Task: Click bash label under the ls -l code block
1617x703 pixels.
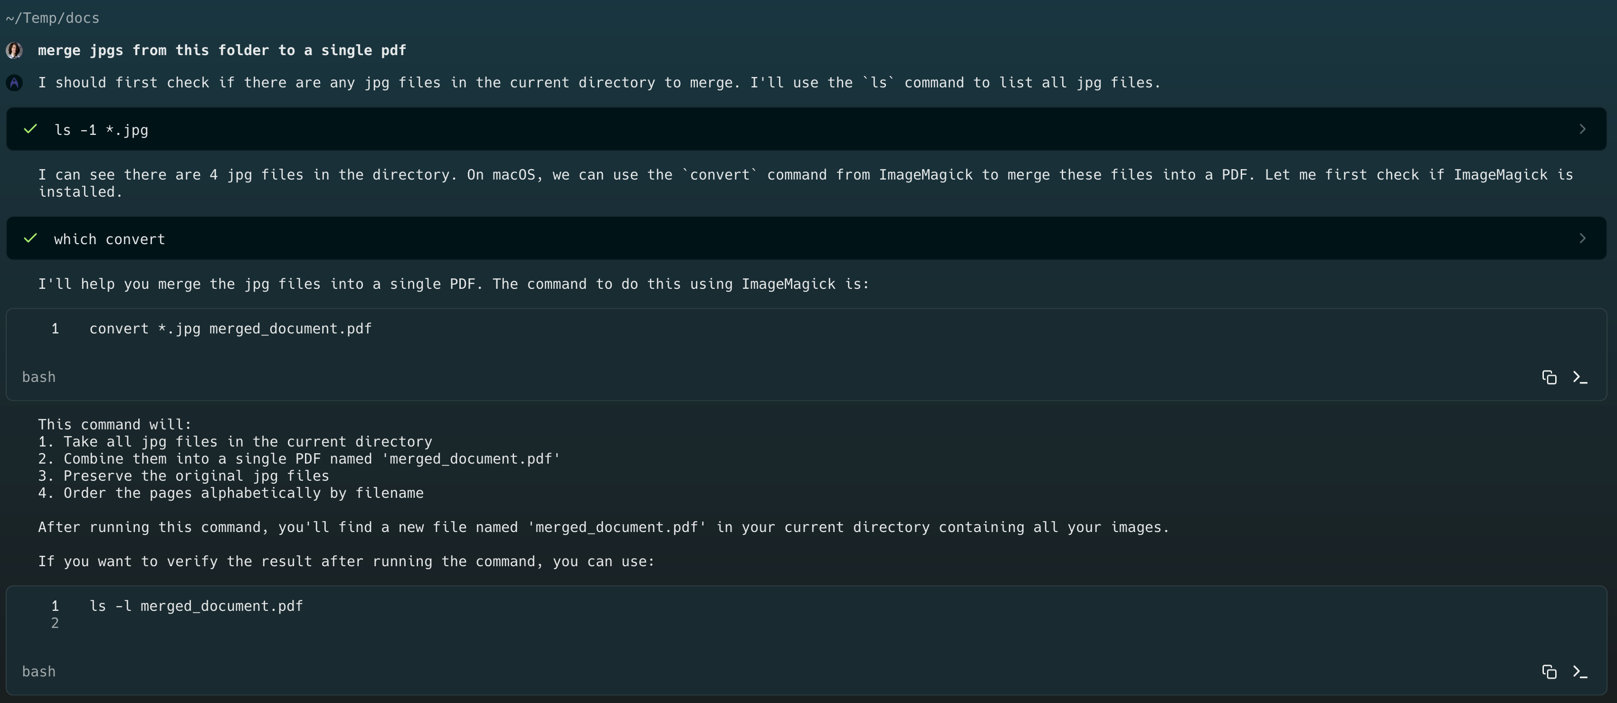Action: tap(39, 672)
